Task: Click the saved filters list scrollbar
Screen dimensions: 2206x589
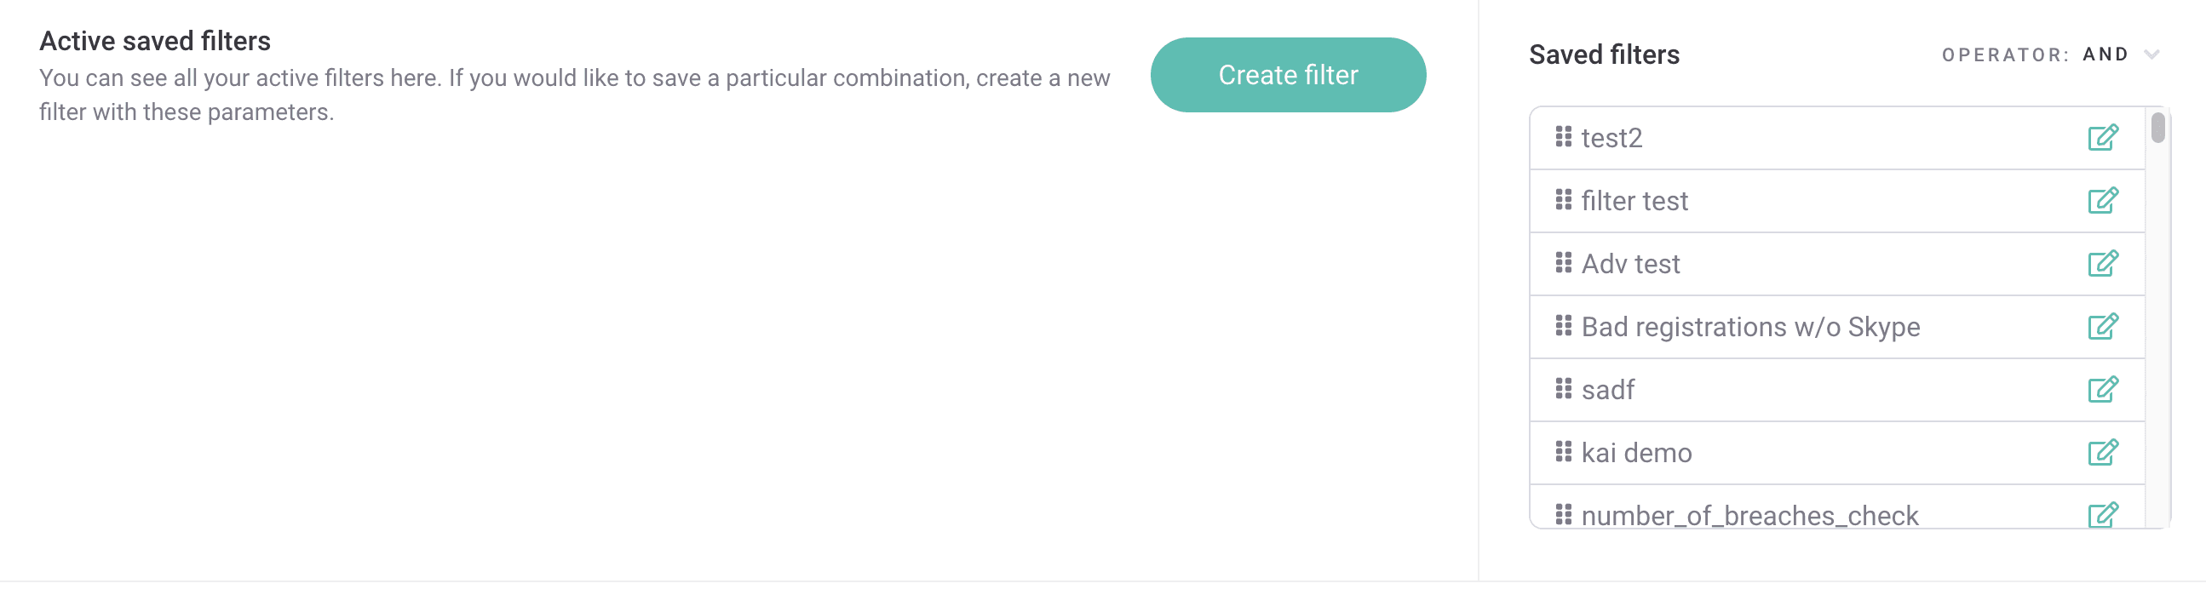Action: coord(2157,128)
